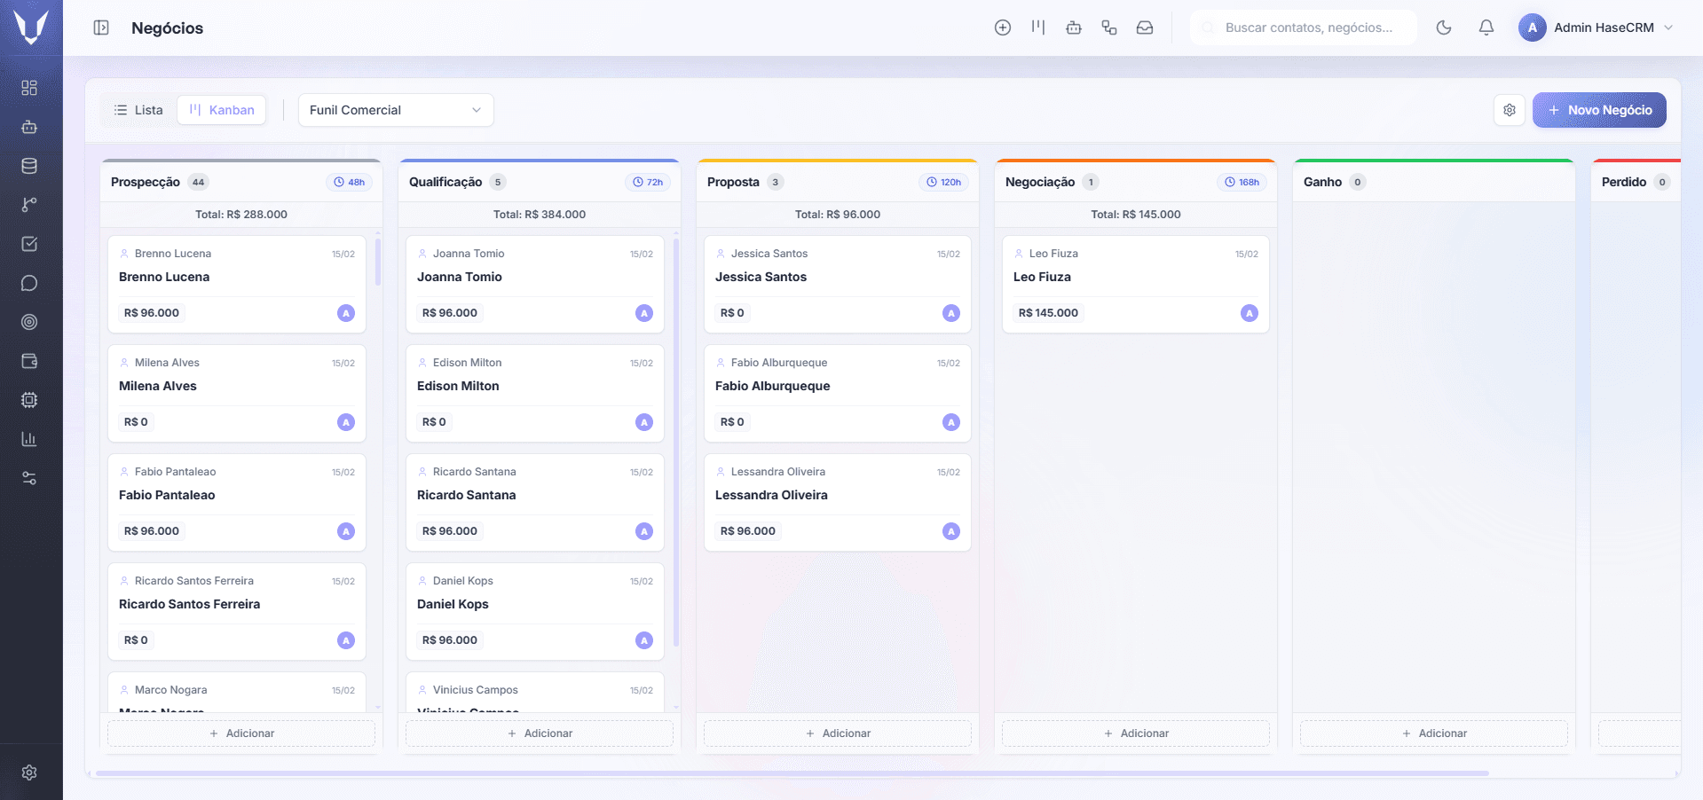1703x800 pixels.
Task: Click the chat bubble icon in sidebar
Action: tap(29, 283)
